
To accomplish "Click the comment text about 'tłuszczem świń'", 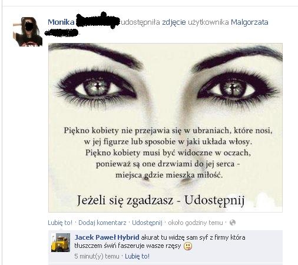I will tap(160, 241).
